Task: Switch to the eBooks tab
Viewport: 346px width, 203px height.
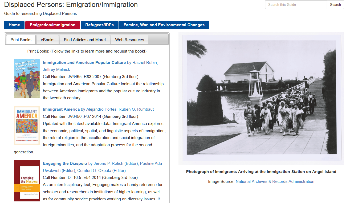Action: [x=47, y=40]
